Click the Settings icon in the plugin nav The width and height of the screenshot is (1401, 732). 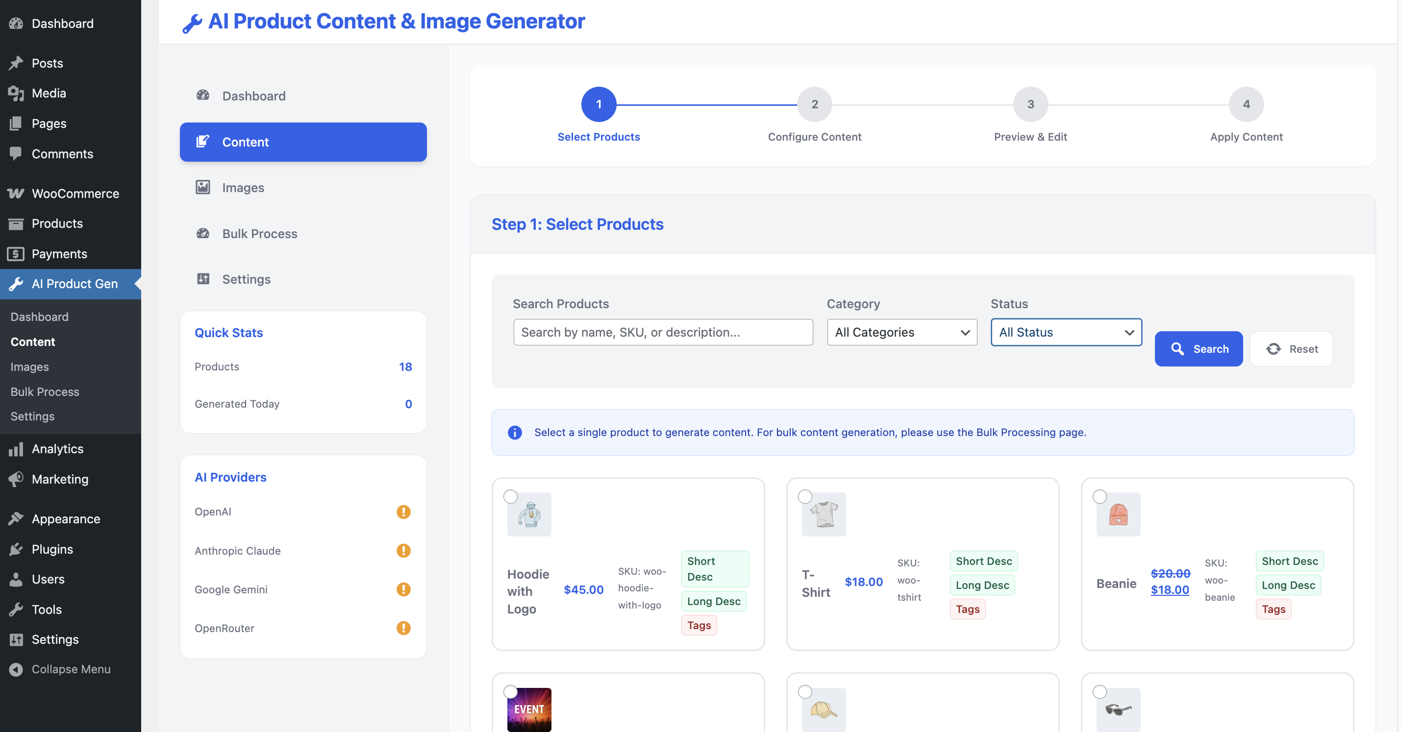click(202, 279)
